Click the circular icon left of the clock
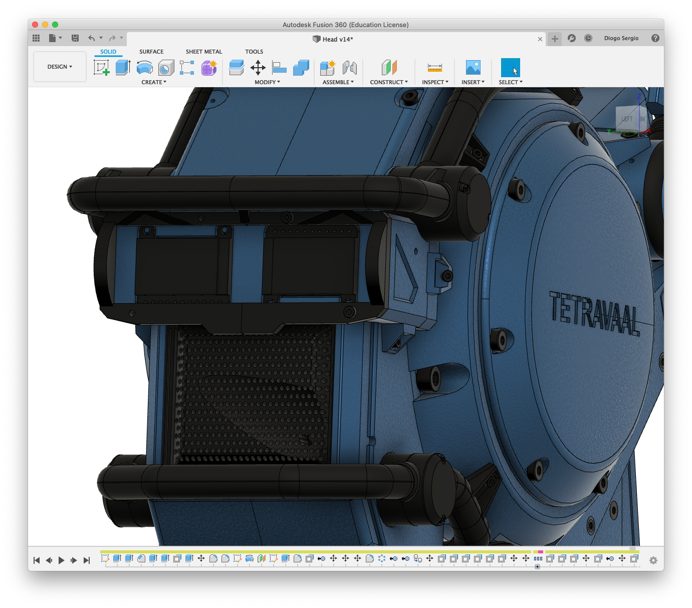The width and height of the screenshot is (692, 608). tap(572, 38)
